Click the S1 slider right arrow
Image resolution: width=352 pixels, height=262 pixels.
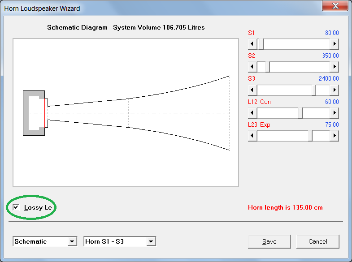[334, 44]
